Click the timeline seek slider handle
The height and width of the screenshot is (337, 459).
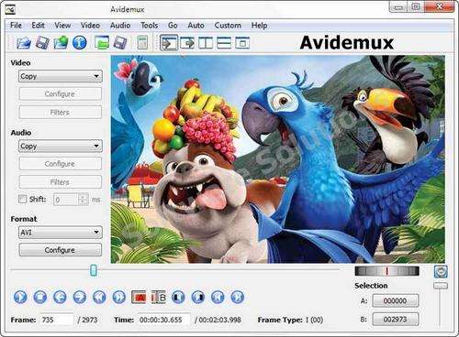pos(94,270)
